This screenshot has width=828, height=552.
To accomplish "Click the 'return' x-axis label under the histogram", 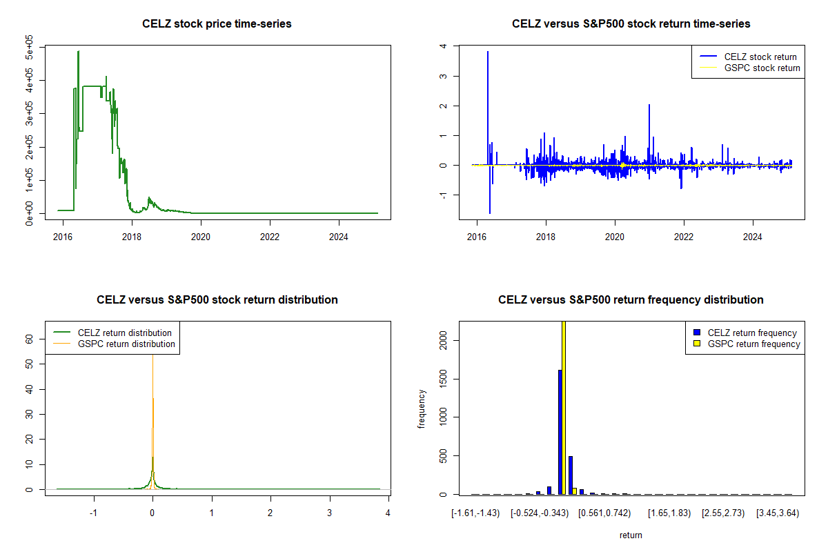I will pos(631,535).
